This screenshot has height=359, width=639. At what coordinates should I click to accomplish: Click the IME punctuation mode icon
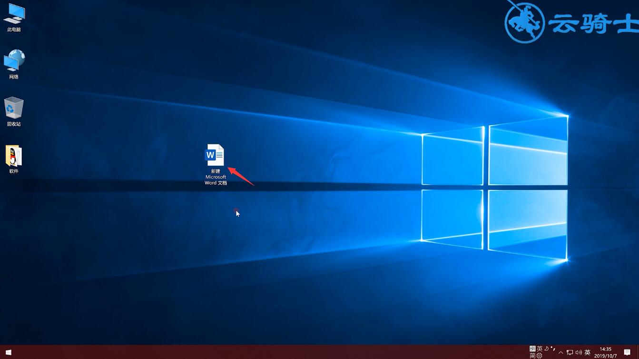click(x=553, y=349)
